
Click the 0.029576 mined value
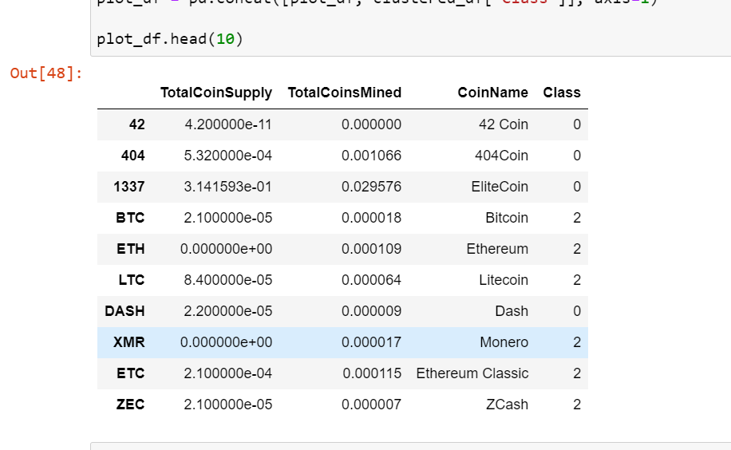click(x=371, y=187)
